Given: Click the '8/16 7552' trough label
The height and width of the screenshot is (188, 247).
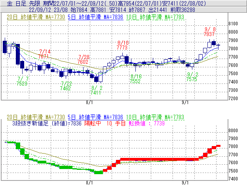Looking at the screenshot, I should click(135, 79).
